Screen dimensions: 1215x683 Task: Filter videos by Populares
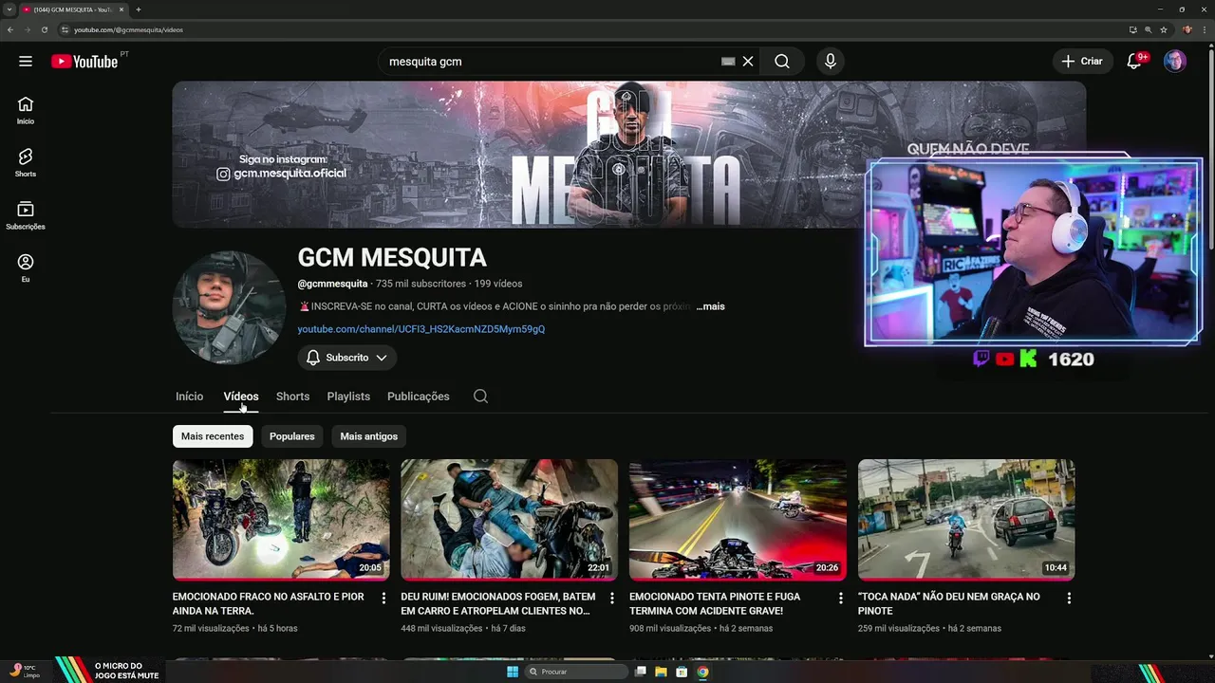(291, 436)
